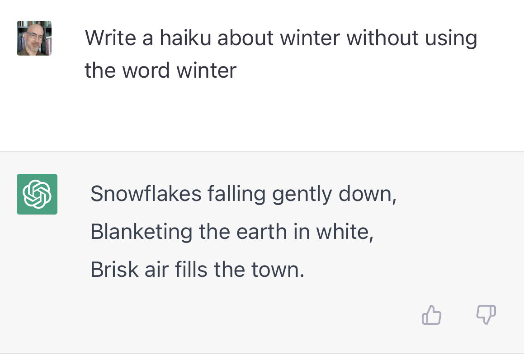The image size is (524, 355).
Task: Click "the word winter" on the prompt's second line
Action: click(x=161, y=70)
